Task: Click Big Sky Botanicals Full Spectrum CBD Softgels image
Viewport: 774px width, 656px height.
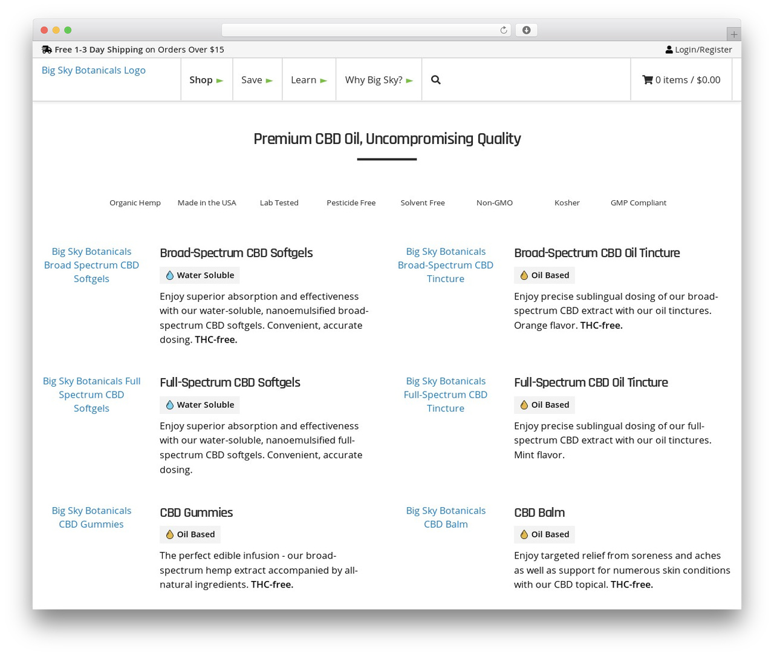Action: (x=91, y=395)
